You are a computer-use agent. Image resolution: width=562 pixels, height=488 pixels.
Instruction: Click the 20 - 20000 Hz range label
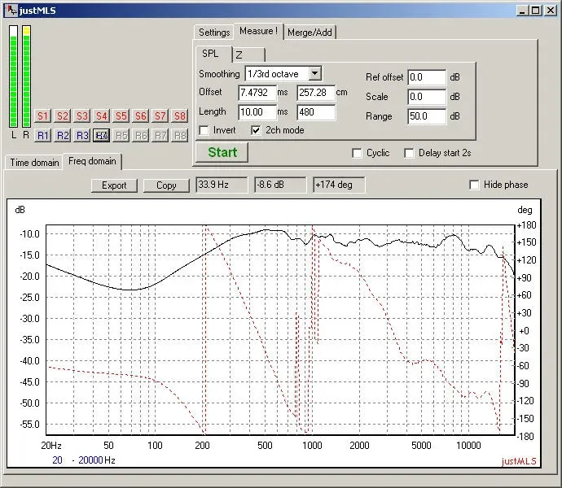click(x=84, y=460)
